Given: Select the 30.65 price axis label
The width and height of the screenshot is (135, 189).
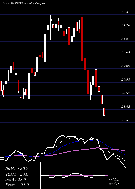Looking at the screenshot, I should [x=126, y=52].
